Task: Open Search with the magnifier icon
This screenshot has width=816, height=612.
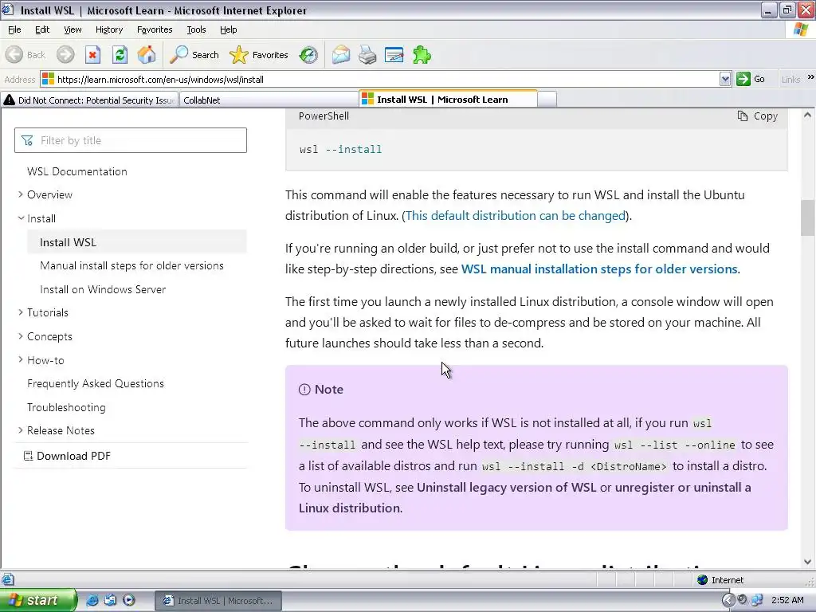Action: tap(194, 55)
